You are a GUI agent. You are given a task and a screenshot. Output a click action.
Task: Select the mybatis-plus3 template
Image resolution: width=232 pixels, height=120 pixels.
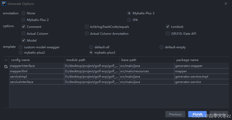[91, 52]
